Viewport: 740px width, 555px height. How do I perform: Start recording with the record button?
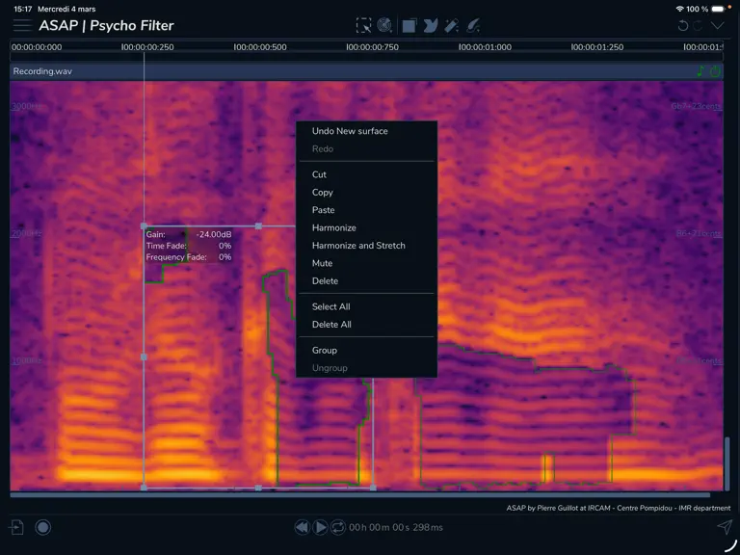tap(43, 527)
